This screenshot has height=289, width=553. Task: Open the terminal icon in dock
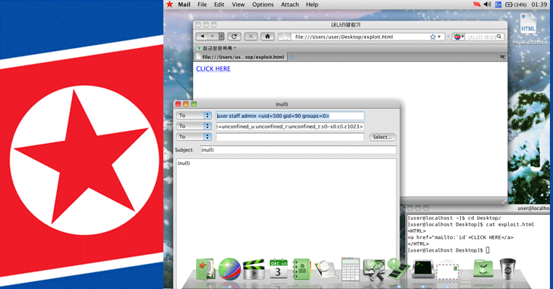(x=423, y=269)
